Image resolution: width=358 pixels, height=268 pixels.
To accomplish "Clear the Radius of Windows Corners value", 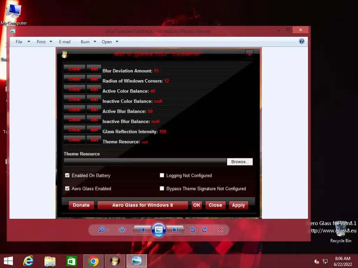I will pyautogui.click(x=75, y=79).
